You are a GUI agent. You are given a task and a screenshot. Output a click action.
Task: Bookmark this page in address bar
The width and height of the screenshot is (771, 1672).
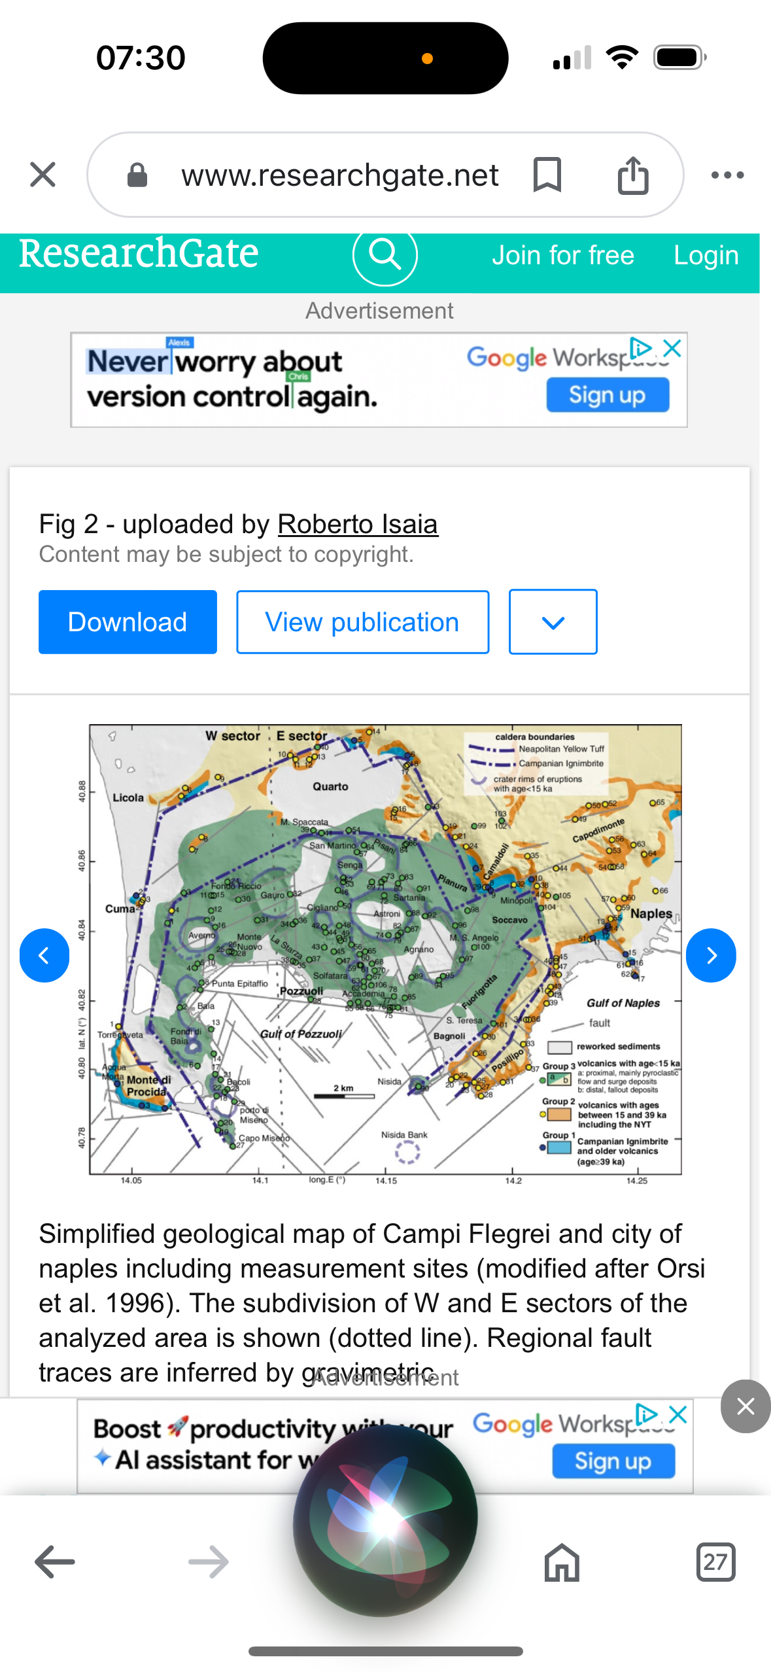(547, 175)
